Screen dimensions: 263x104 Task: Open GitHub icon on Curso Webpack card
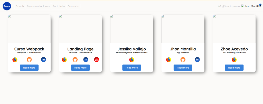[29, 60]
